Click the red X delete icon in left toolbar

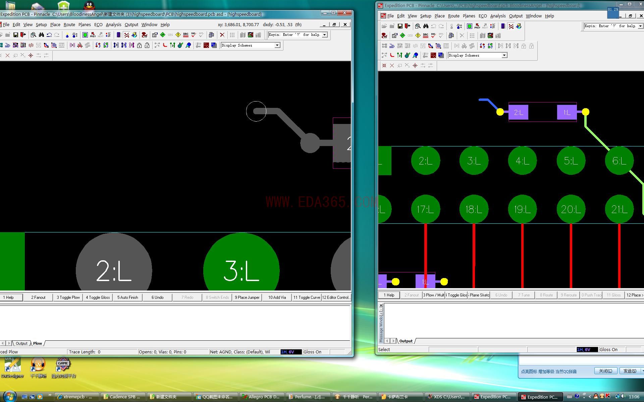pyautogui.click(x=222, y=35)
